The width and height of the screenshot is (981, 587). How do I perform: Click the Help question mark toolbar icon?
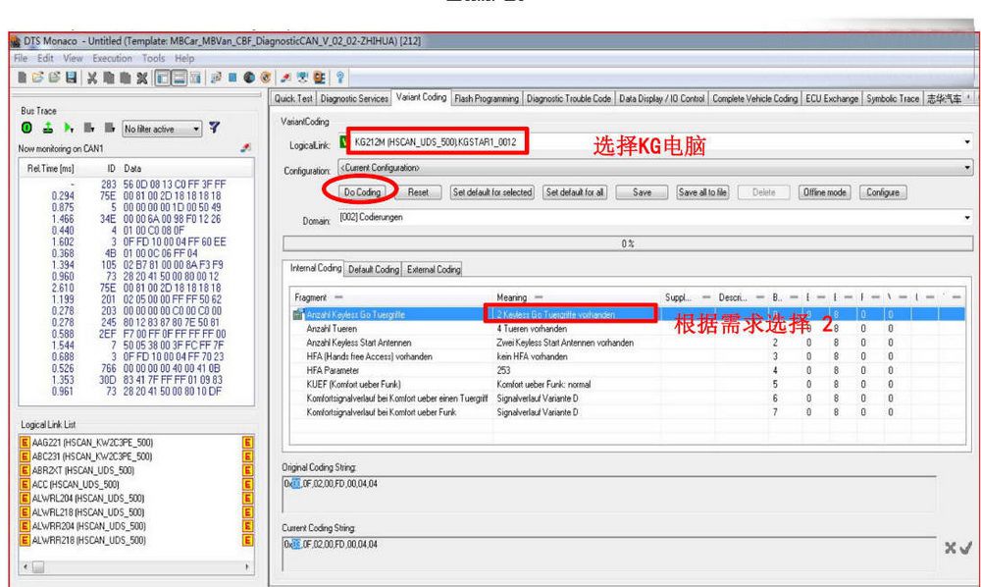pyautogui.click(x=339, y=78)
